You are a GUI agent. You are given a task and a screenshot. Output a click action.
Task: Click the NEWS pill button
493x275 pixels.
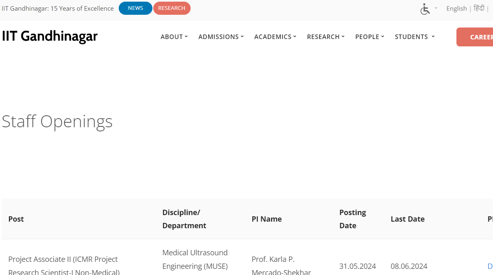pyautogui.click(x=136, y=8)
